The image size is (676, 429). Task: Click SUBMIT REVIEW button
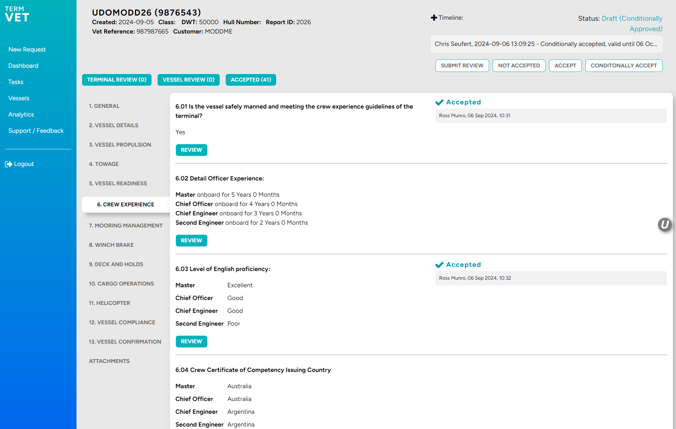pyautogui.click(x=462, y=66)
